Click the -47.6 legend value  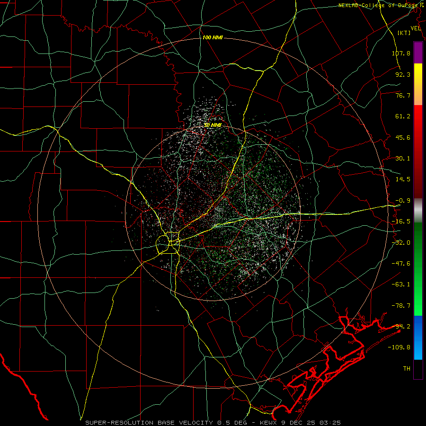point(401,264)
